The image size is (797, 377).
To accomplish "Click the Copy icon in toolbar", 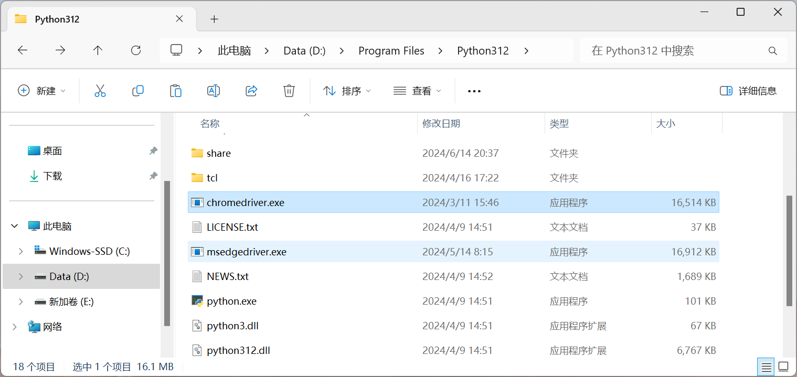I will click(138, 91).
